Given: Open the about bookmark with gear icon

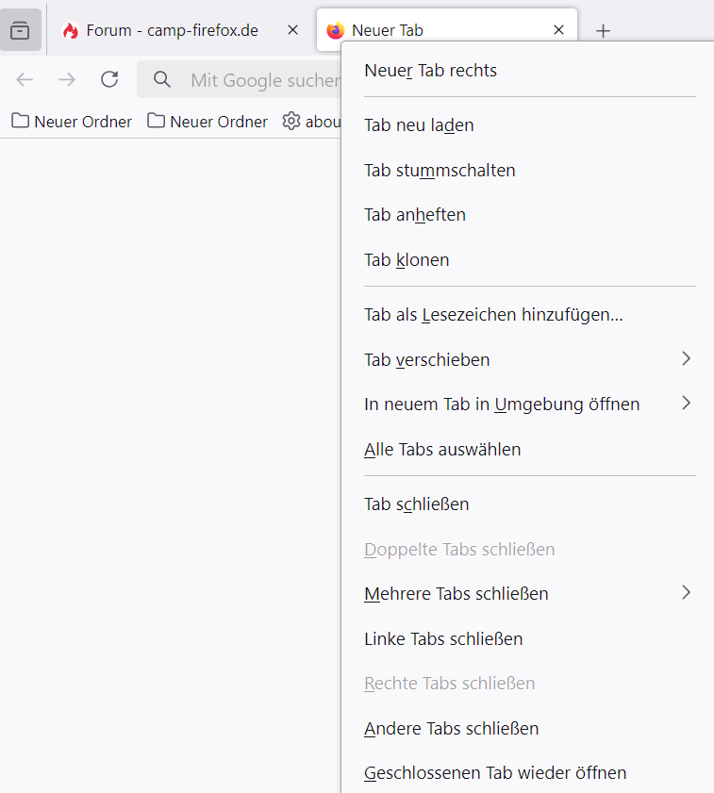Looking at the screenshot, I should tap(311, 122).
